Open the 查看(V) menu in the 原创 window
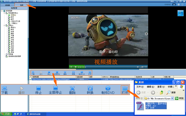Screen dimensions: 186x116 coord(161,87)
